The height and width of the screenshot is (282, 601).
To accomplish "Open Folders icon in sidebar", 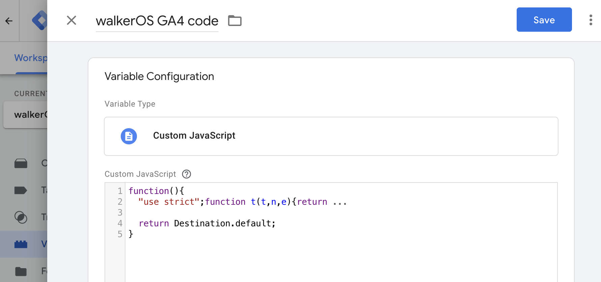I will (21, 271).
